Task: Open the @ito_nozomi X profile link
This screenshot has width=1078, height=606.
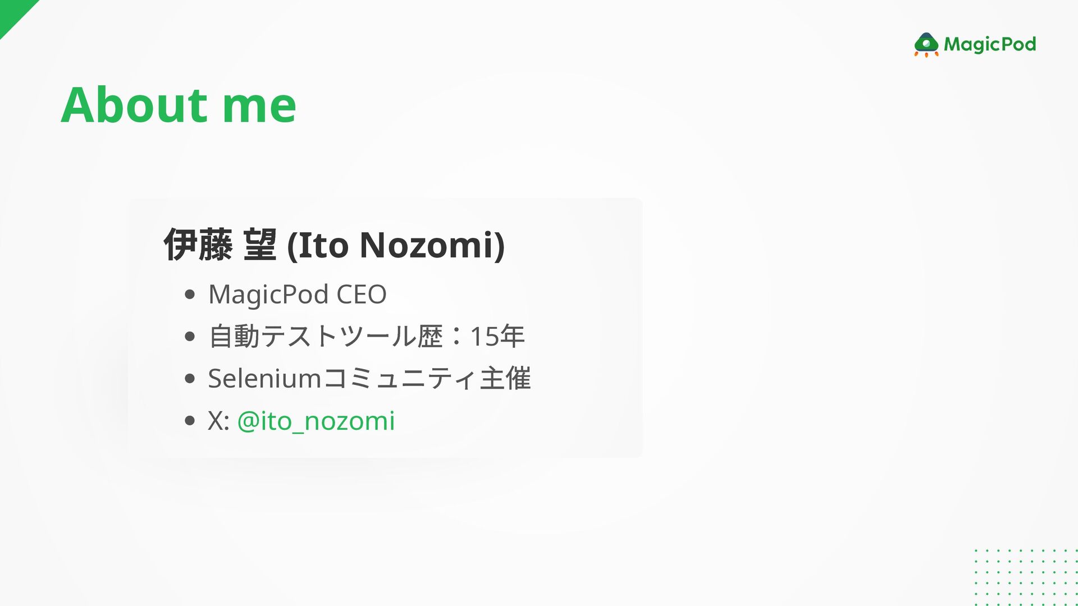Action: click(316, 421)
